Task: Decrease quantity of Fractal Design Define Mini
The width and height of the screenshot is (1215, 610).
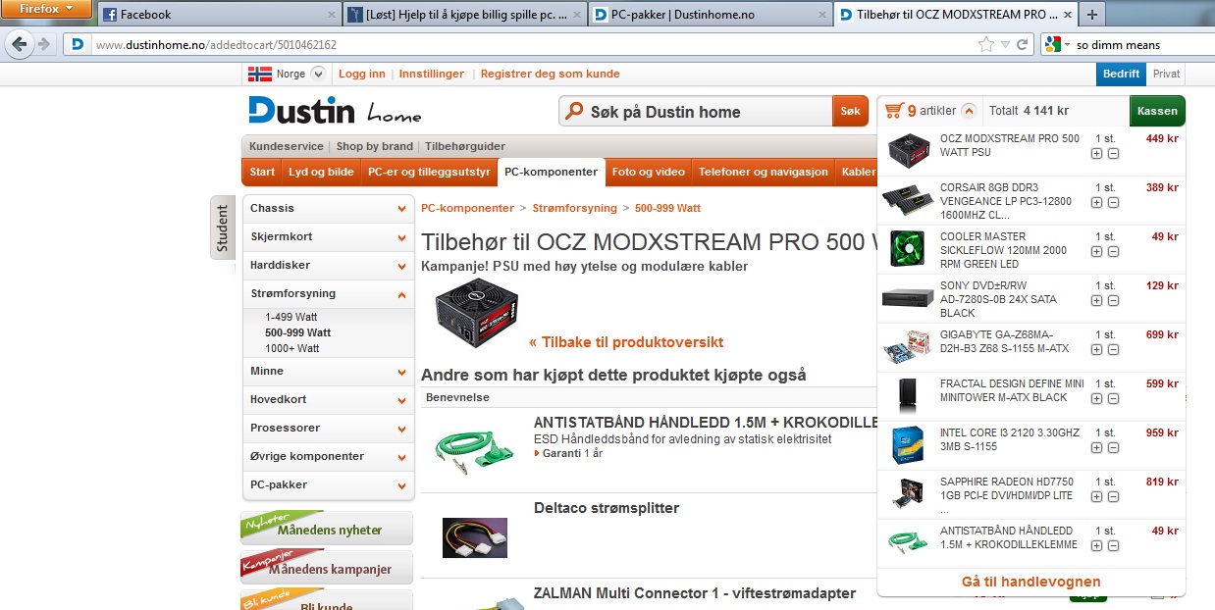Action: (1113, 399)
